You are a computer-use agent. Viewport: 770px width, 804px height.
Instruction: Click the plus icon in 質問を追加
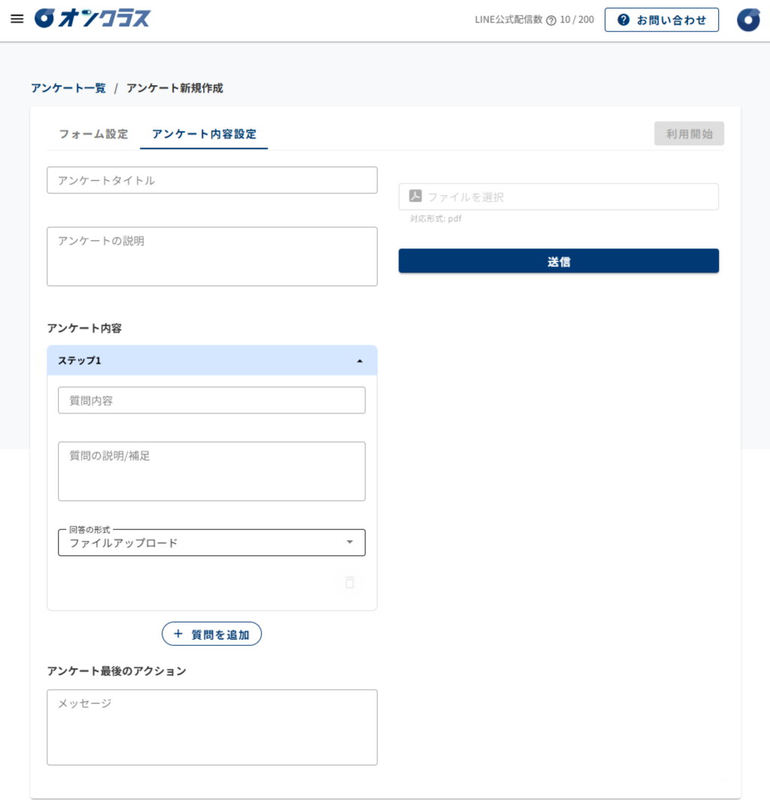point(178,634)
